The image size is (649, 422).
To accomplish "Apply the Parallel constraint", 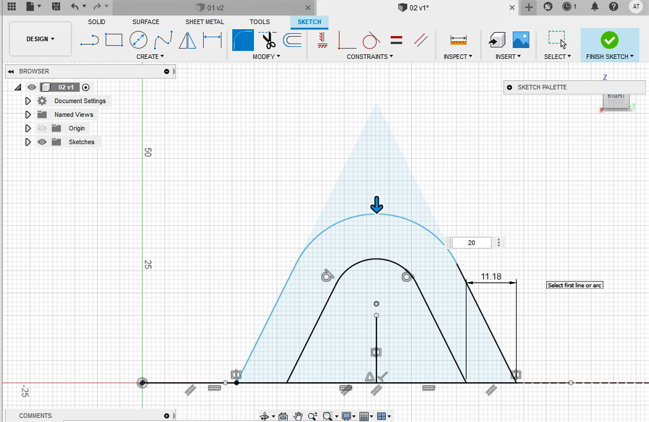I will (421, 40).
